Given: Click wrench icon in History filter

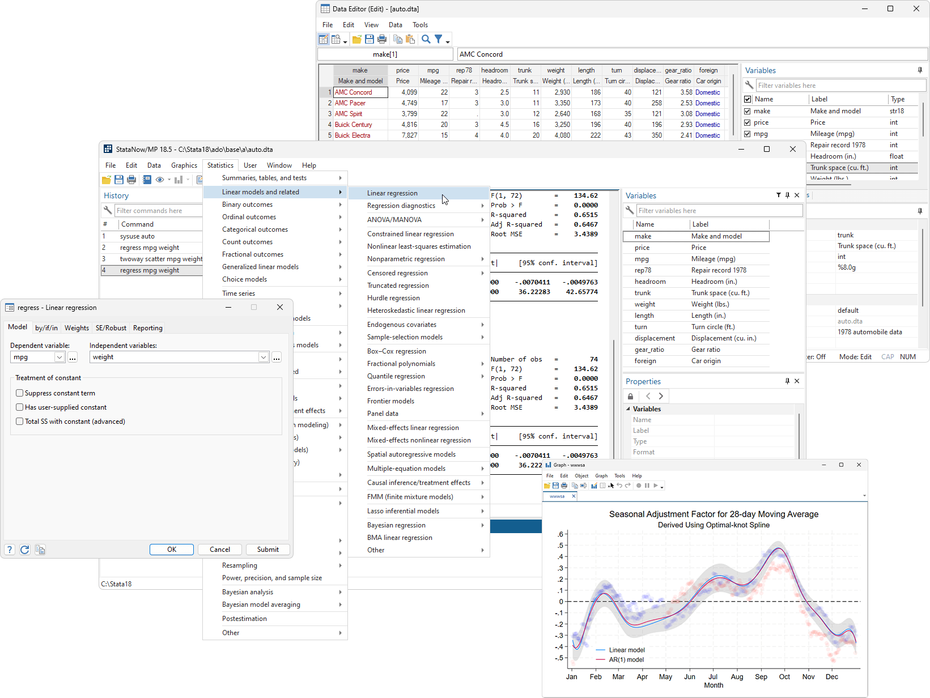Looking at the screenshot, I should click(x=108, y=210).
